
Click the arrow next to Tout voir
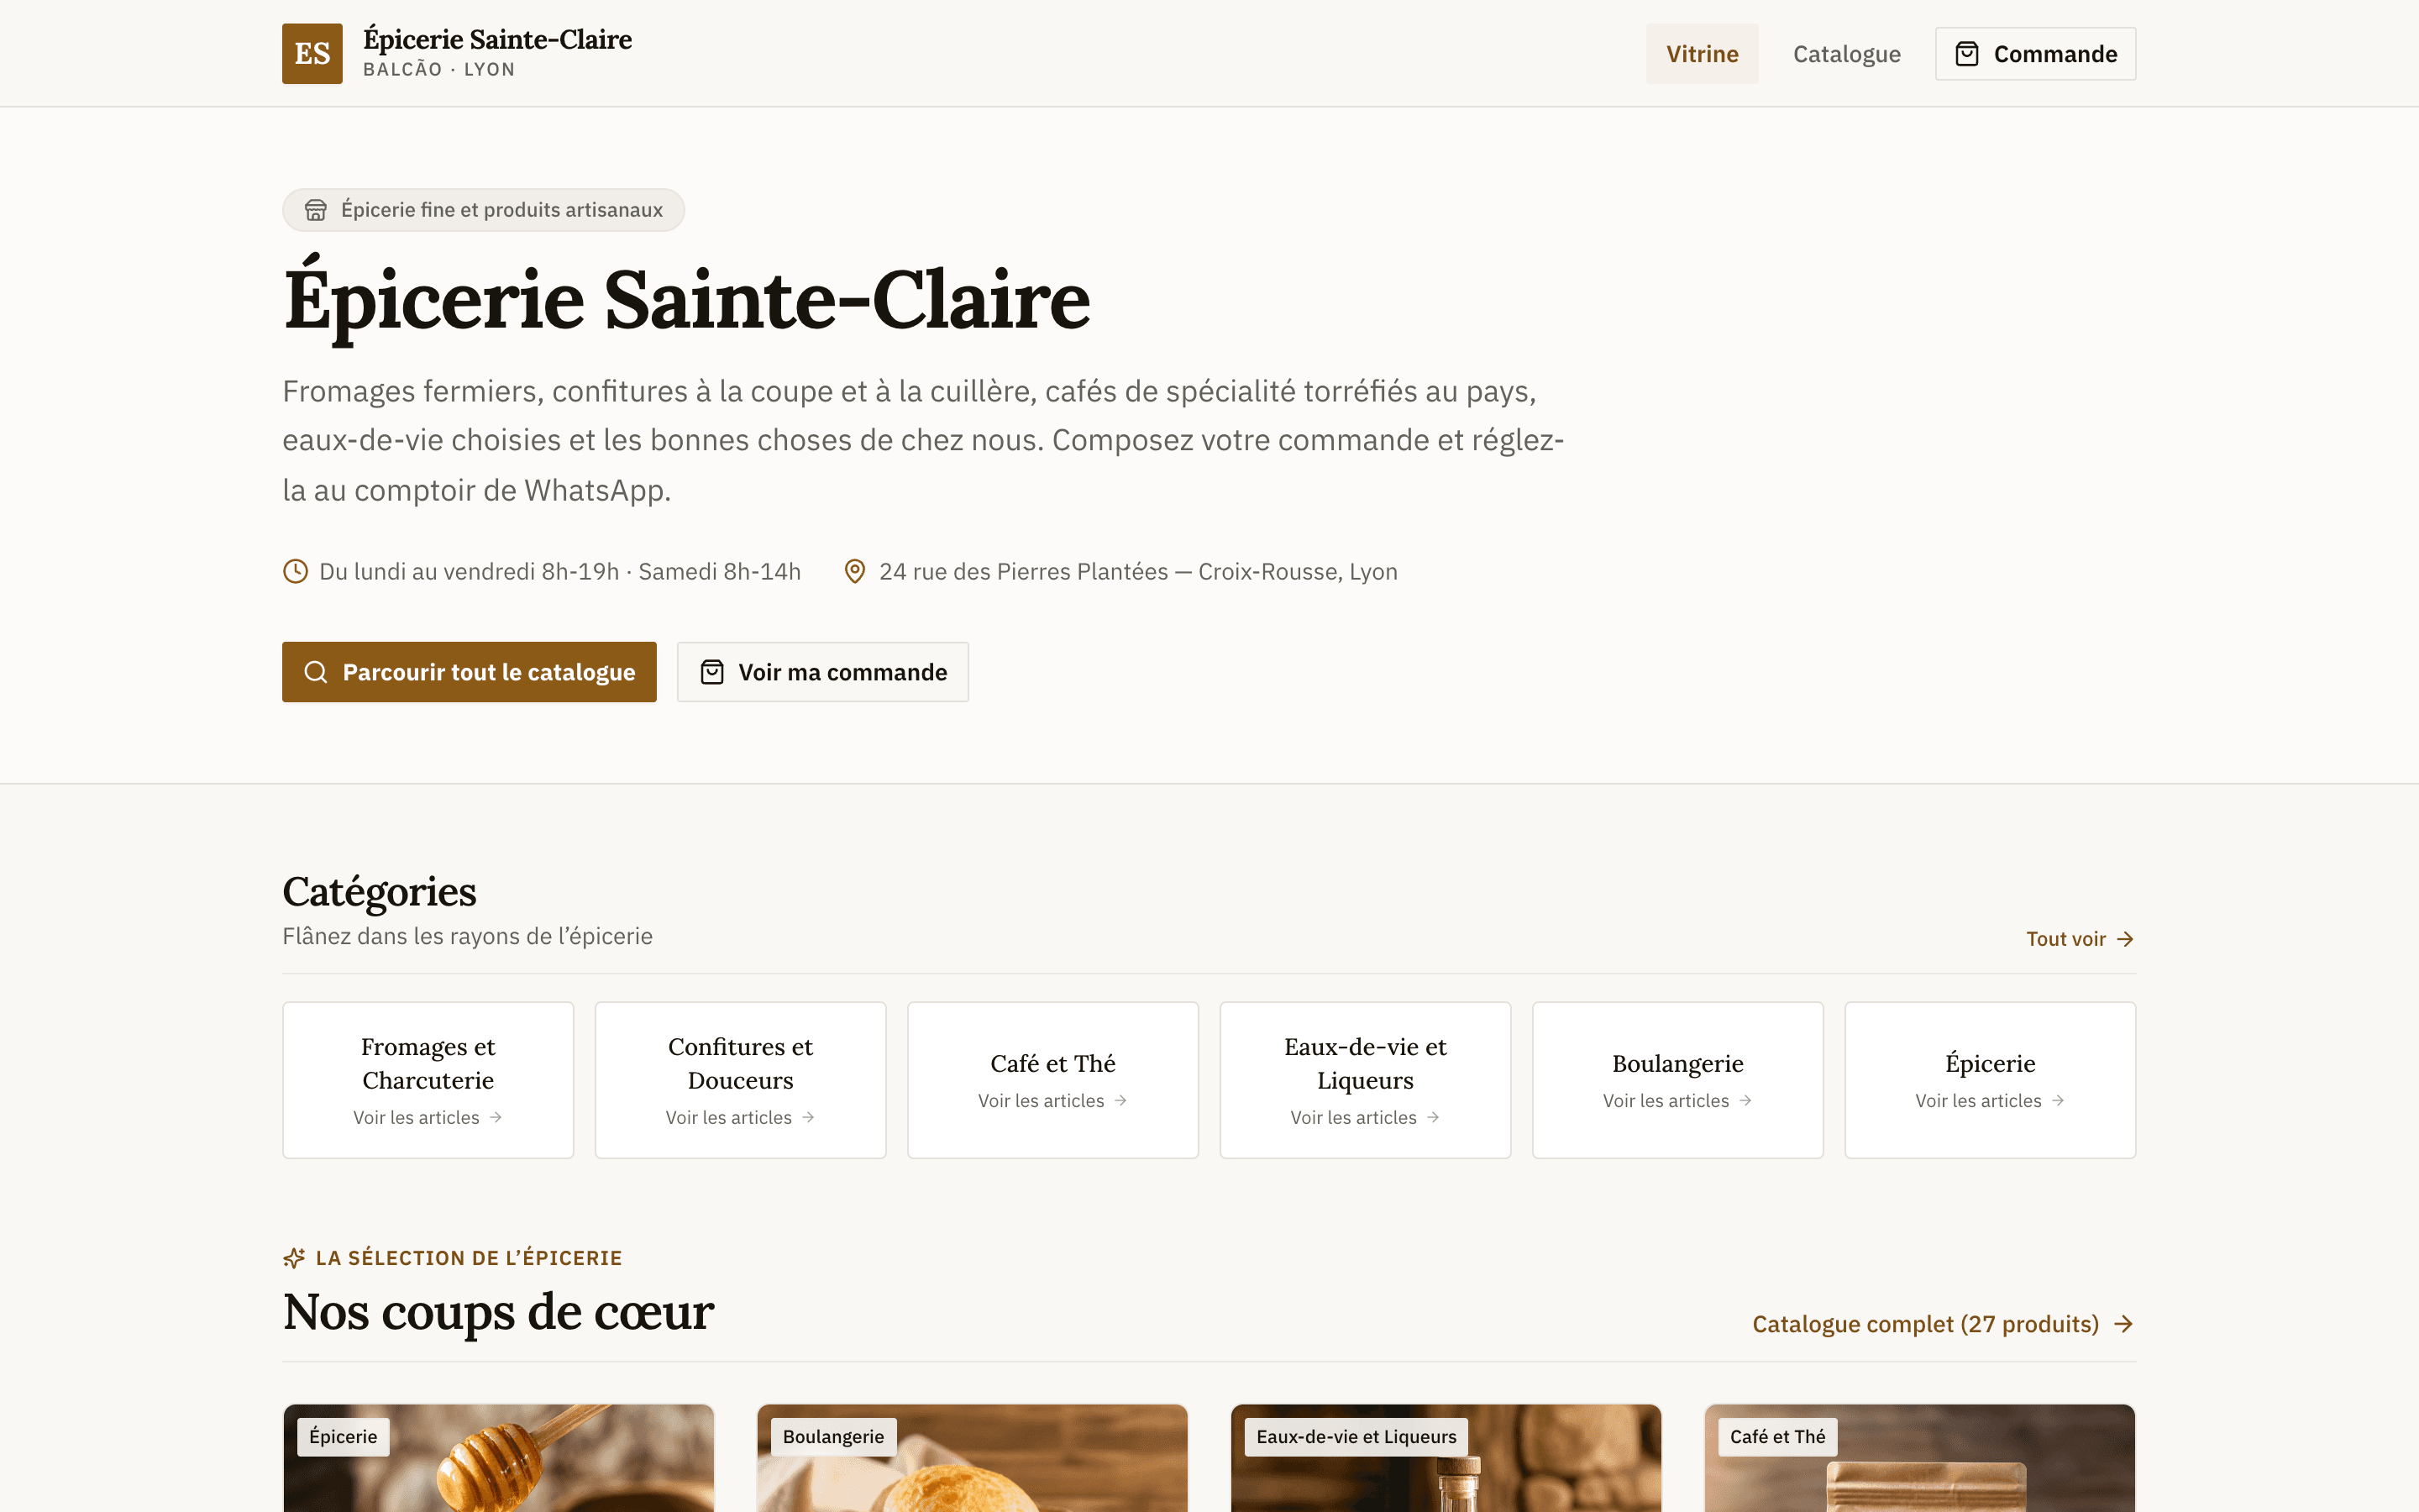[2125, 939]
